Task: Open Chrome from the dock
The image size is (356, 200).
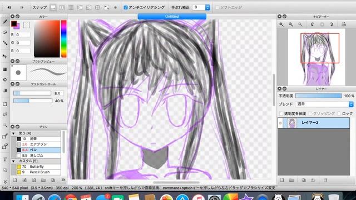Action: tap(71, 197)
